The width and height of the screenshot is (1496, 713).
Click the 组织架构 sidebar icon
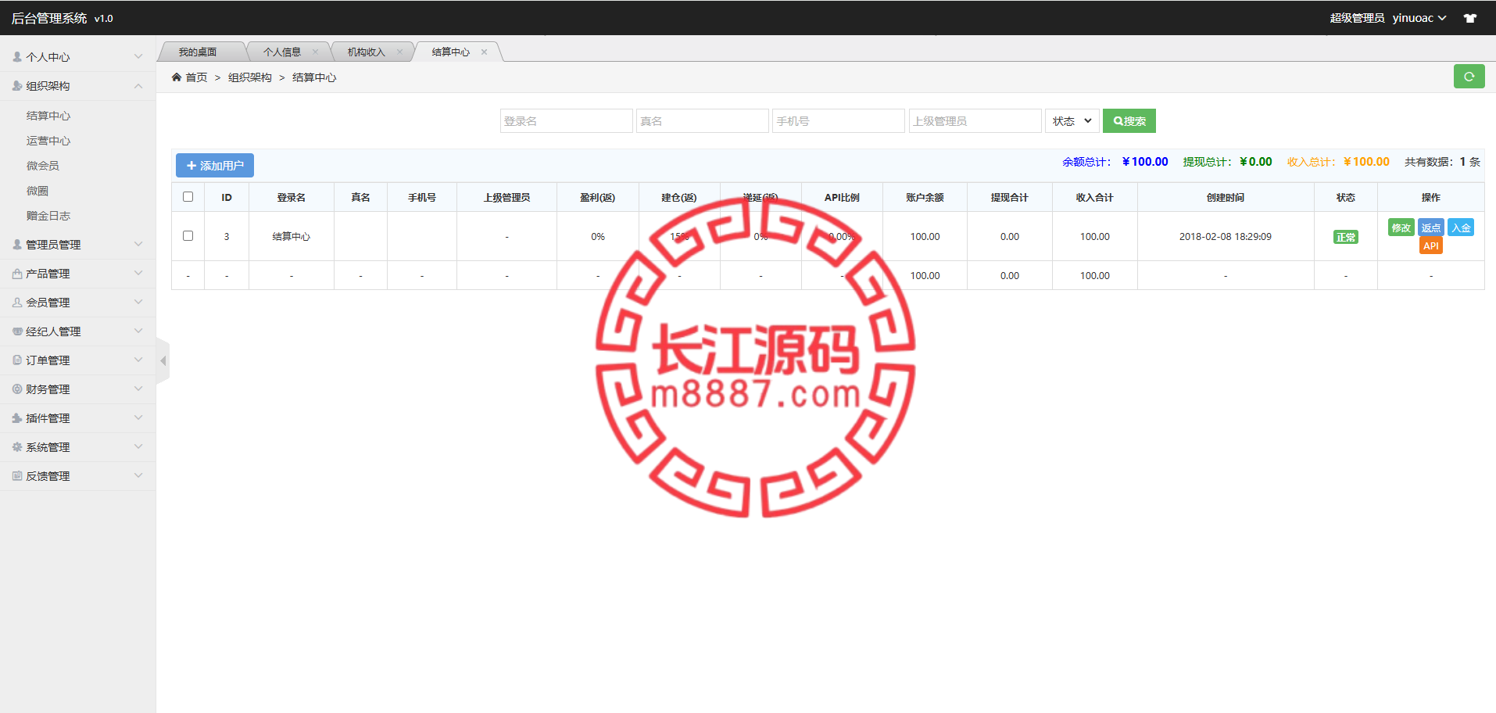17,85
